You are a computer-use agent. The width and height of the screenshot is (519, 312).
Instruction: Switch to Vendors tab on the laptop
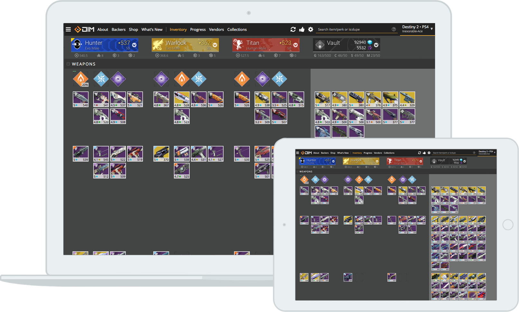pos(216,30)
